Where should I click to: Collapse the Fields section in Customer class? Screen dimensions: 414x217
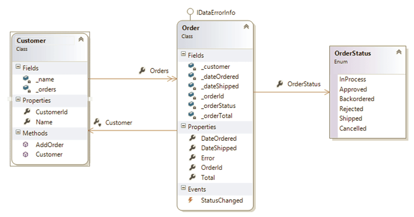point(18,67)
